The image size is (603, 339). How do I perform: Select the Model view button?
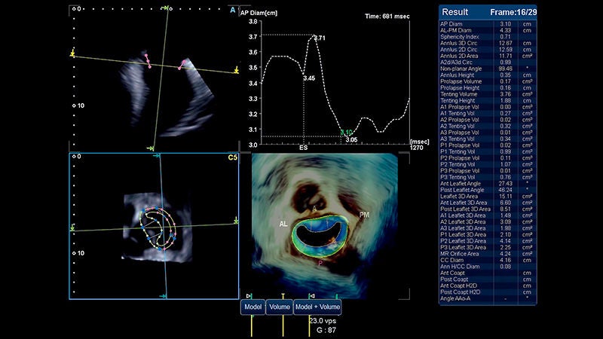click(253, 307)
